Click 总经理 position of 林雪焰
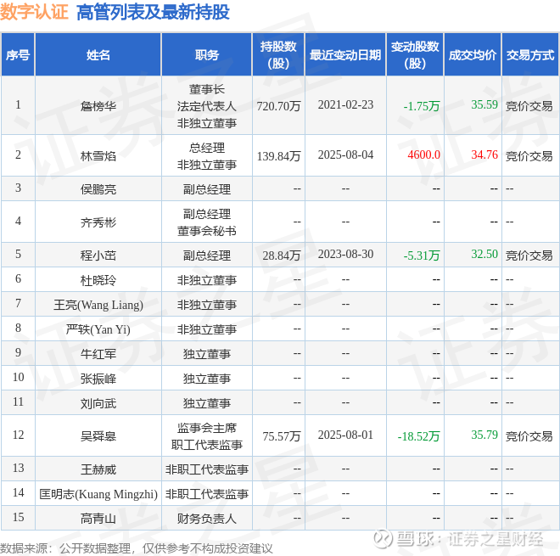The width and height of the screenshot is (560, 556). (207, 148)
